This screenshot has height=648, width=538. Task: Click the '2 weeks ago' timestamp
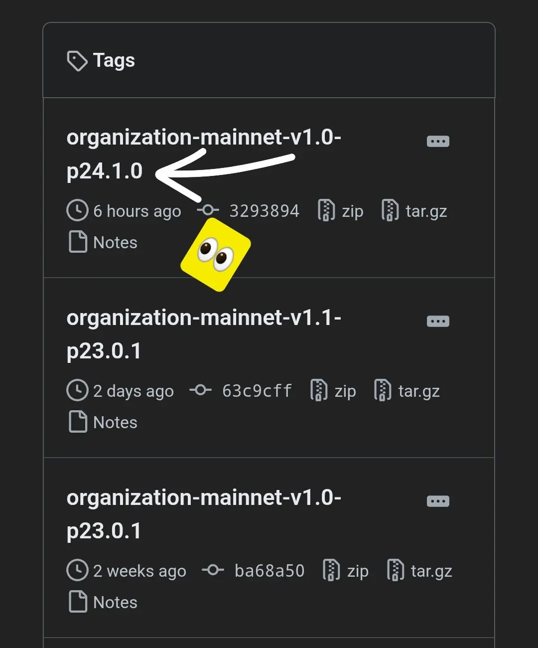(140, 571)
